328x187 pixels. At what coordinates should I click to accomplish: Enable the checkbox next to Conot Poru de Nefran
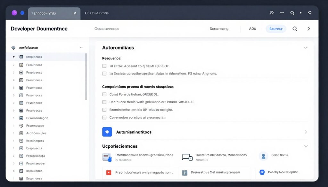click(104, 94)
